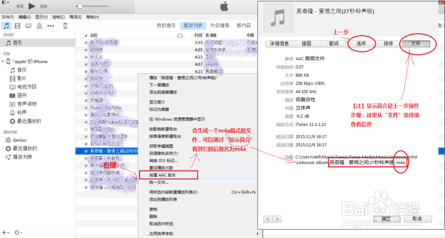Switch to the movies film icon

17,26
